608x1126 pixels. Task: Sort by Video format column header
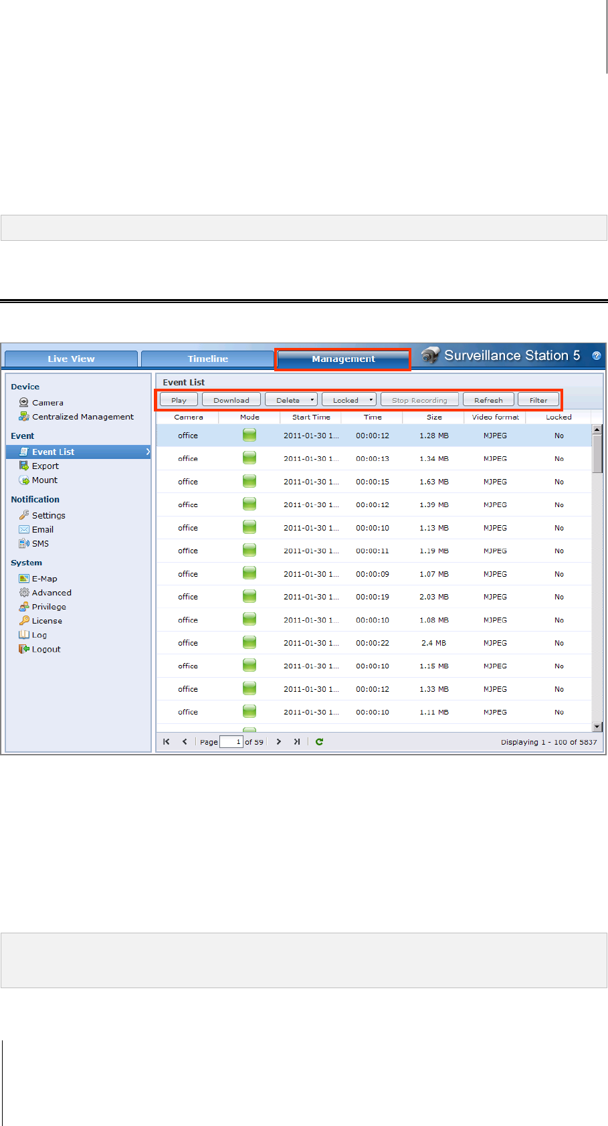click(495, 417)
